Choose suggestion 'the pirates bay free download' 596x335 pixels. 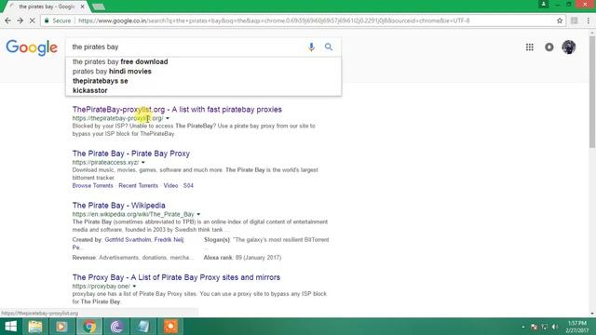[x=120, y=61]
